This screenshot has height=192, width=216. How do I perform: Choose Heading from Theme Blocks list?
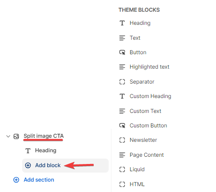(140, 23)
